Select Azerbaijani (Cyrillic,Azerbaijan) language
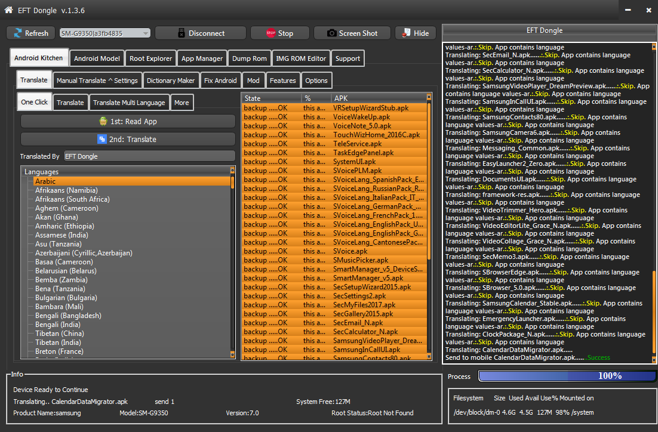658x432 pixels. pyautogui.click(x=84, y=253)
